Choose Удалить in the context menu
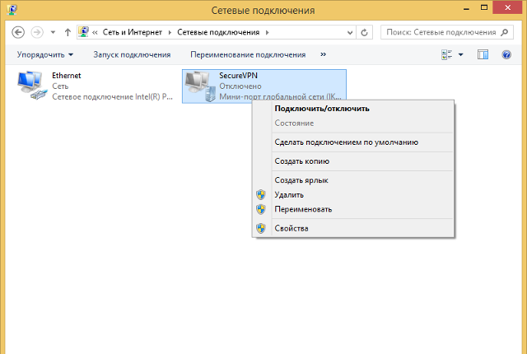The width and height of the screenshot is (527, 354). [289, 195]
